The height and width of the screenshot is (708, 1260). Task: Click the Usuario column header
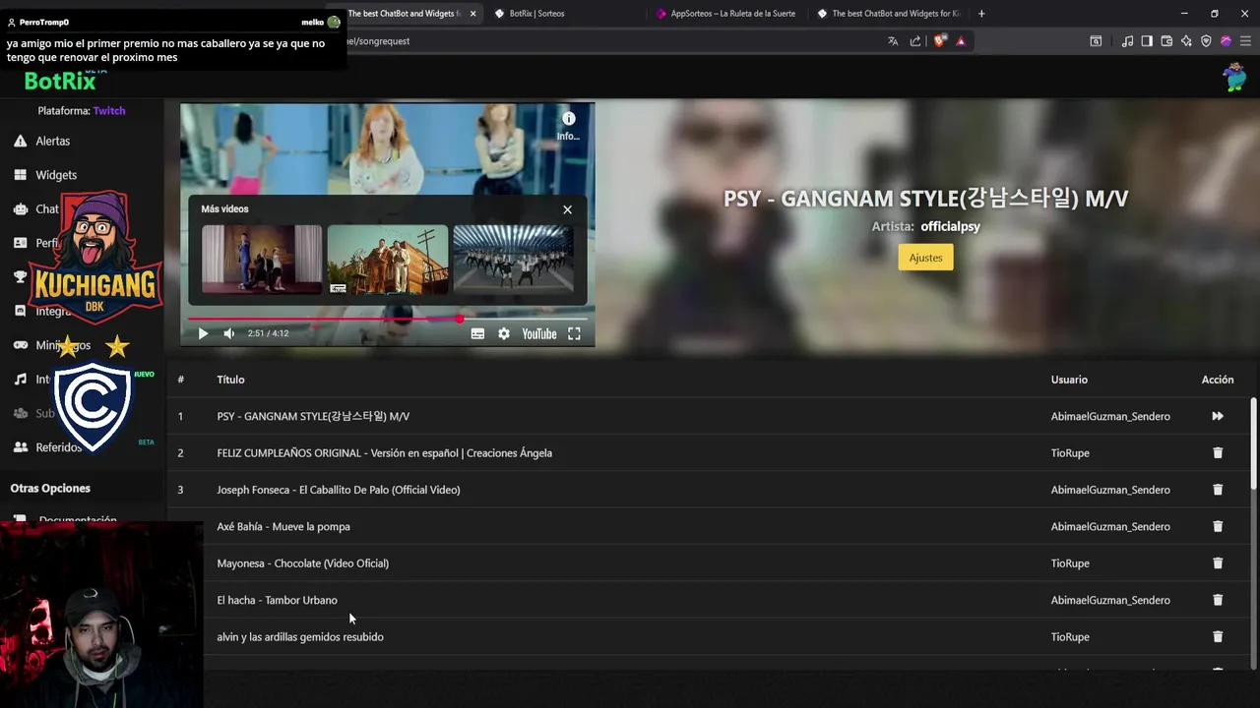click(1069, 380)
